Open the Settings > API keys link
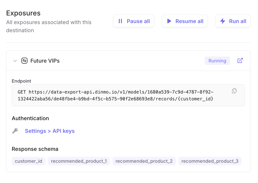This screenshot has width=258, height=183. click(x=50, y=131)
